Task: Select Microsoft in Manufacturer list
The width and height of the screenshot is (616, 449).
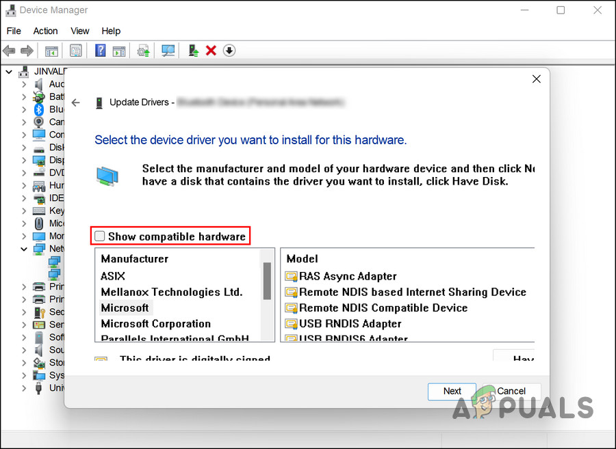Action: click(125, 308)
